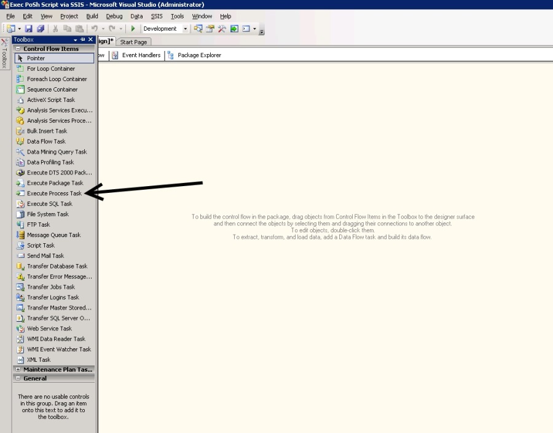Screen dimensions: 553x433
Task: Open the Debug menu
Action: point(114,16)
